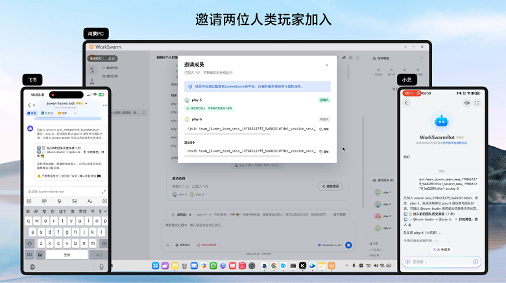Switch to 文件 tab in Feishu
Screen dimensions: 506x283
pos(62,113)
